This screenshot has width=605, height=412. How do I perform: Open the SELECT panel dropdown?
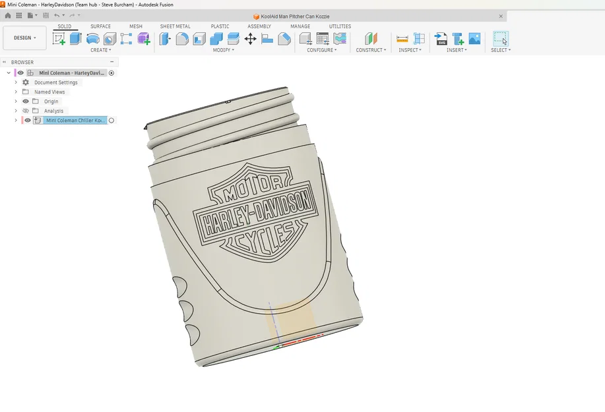pos(501,50)
